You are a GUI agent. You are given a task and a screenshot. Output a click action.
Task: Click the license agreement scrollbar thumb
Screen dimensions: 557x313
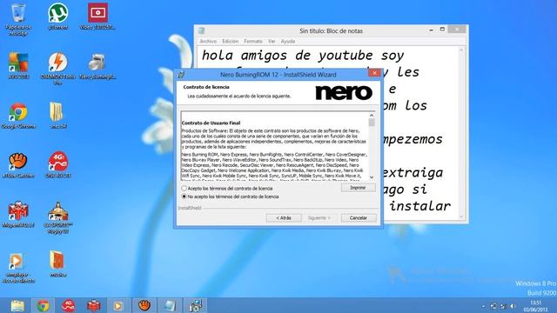click(372, 123)
